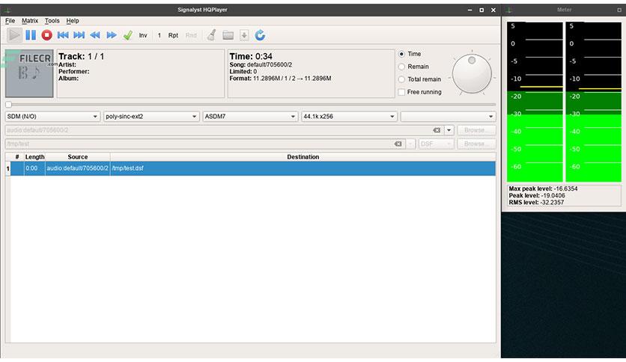
Task: Click the green checkmark icon
Action: tap(128, 35)
